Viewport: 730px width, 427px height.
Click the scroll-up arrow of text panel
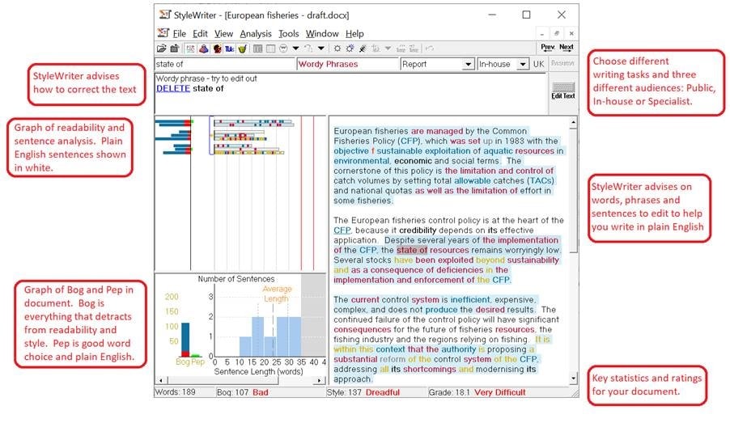(x=574, y=122)
